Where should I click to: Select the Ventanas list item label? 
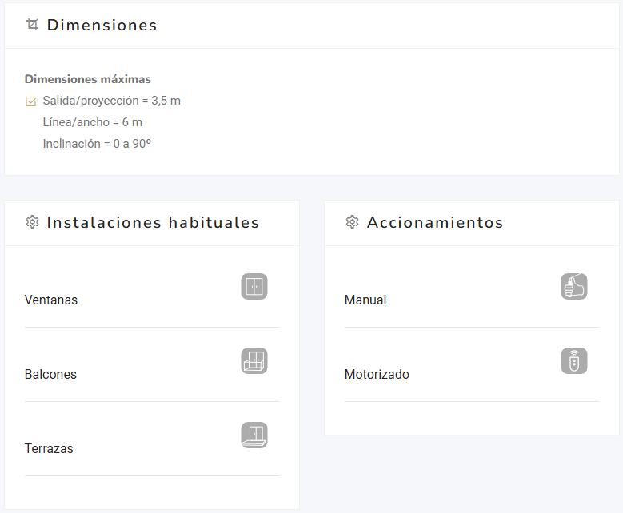pos(51,300)
